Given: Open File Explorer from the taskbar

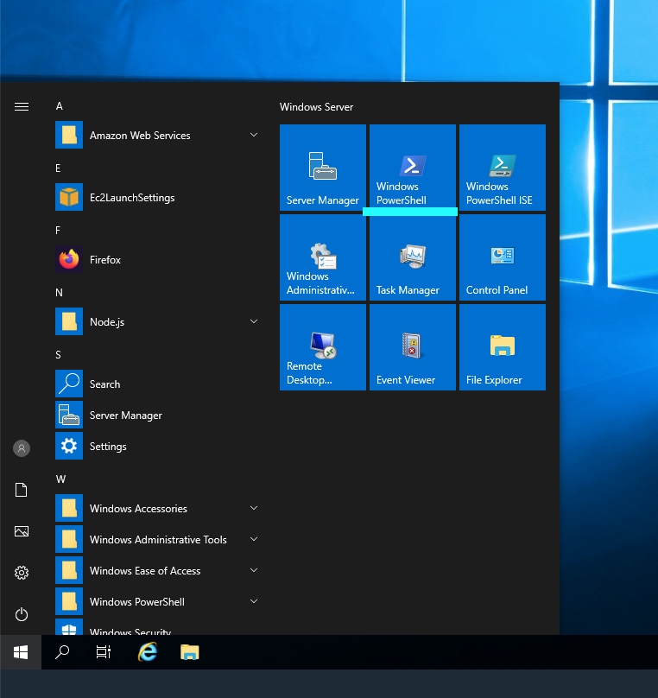Looking at the screenshot, I should pos(189,652).
